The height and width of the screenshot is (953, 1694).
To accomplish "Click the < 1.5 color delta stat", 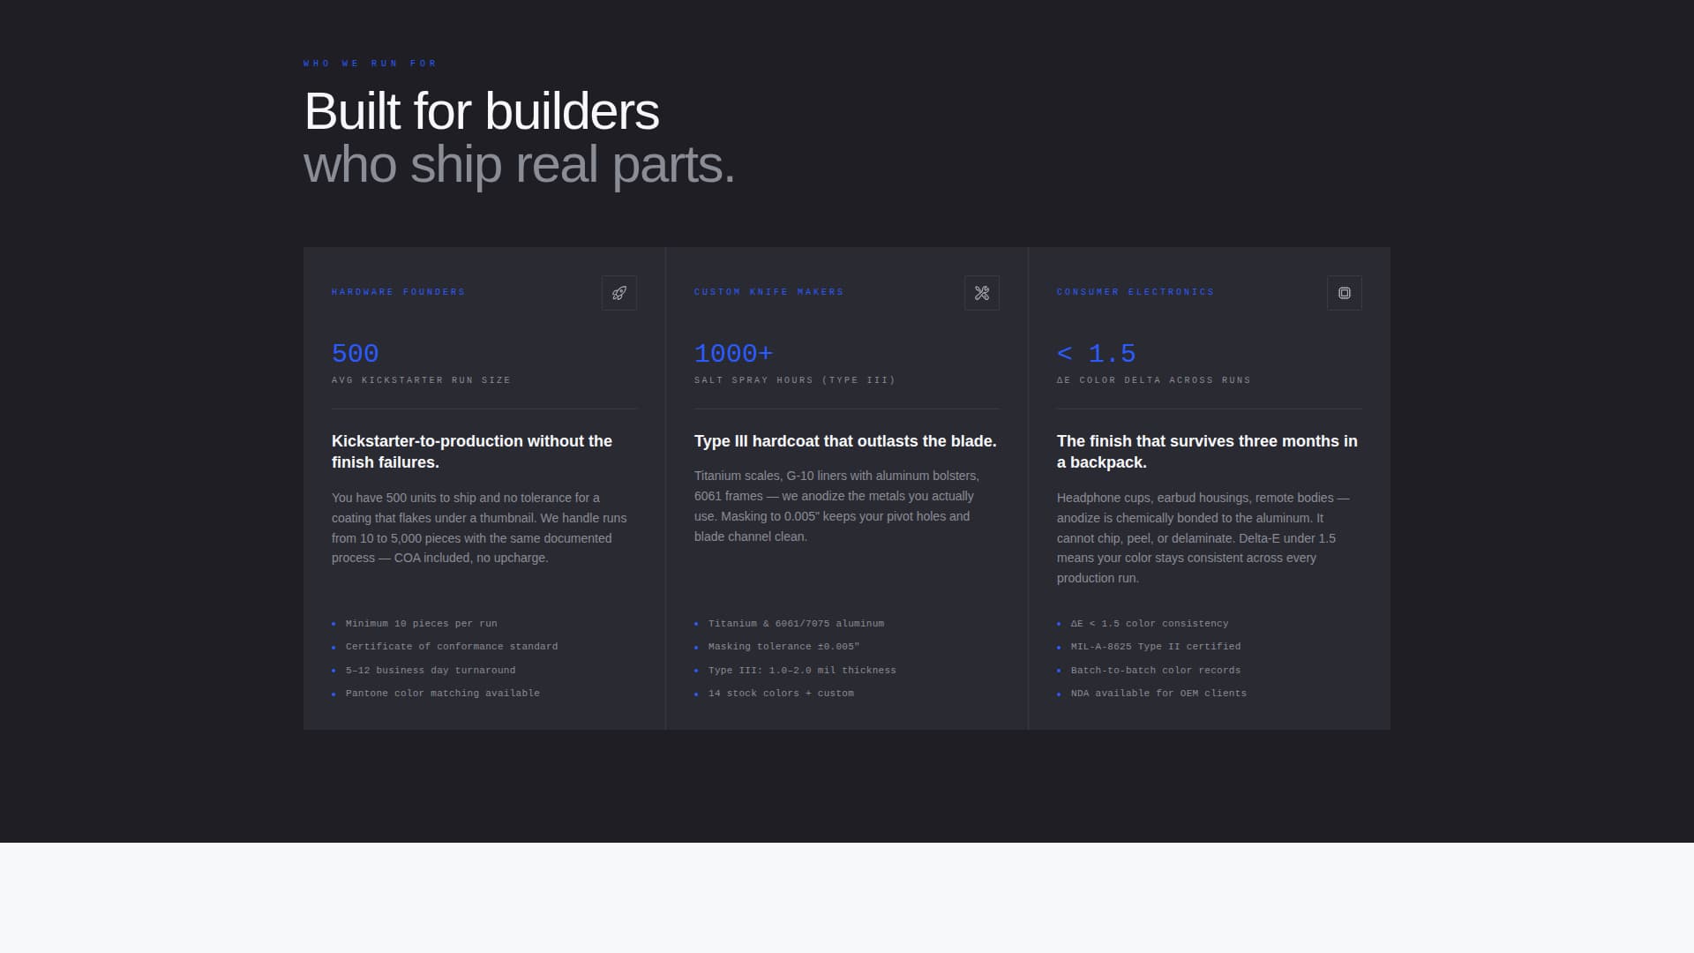I will (x=1096, y=353).
